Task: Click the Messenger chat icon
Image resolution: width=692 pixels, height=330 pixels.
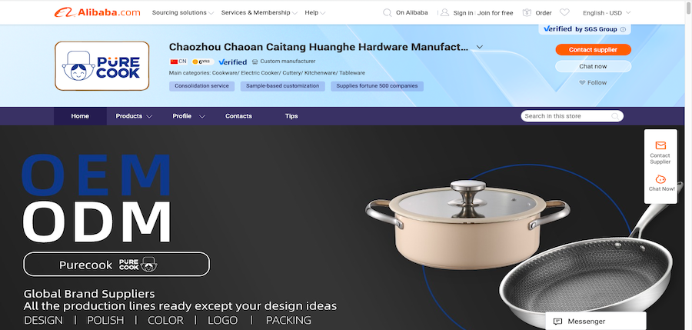Action: 558,322
